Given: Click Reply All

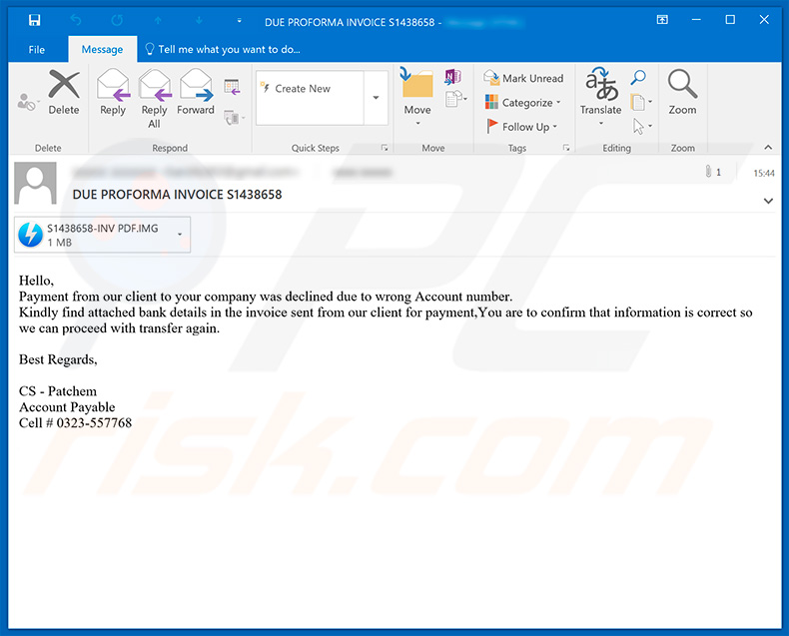Looking at the screenshot, I should [154, 99].
